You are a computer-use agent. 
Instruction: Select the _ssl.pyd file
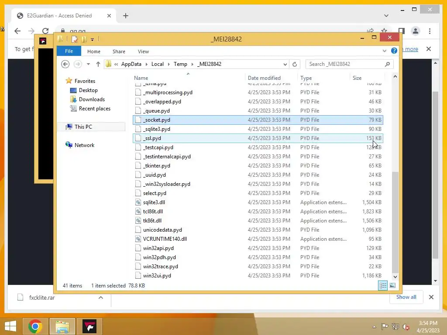tap(258, 138)
